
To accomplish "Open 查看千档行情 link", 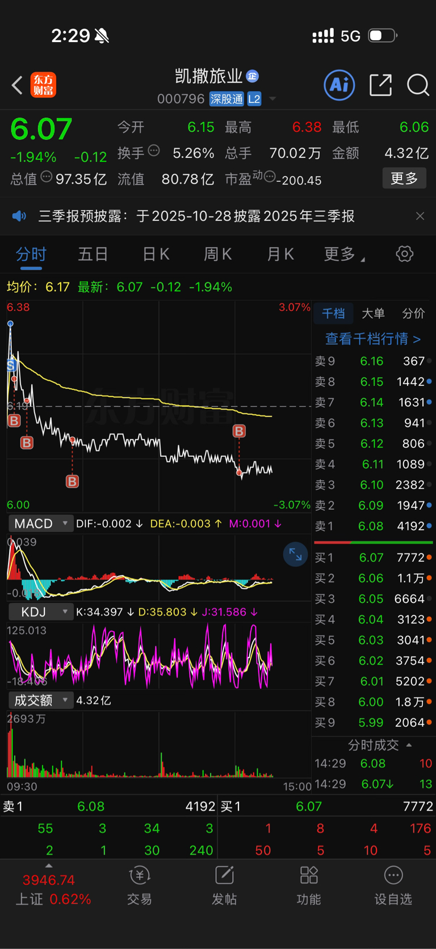I will [372, 339].
